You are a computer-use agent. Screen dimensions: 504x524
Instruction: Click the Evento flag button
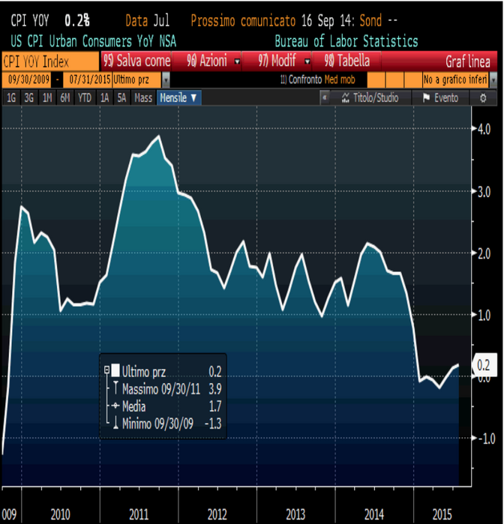pyautogui.click(x=440, y=98)
